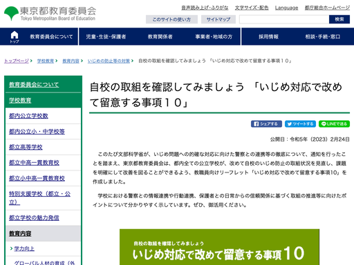Tweet this page with Twitter button
The image size is (354, 265).
pos(300,124)
